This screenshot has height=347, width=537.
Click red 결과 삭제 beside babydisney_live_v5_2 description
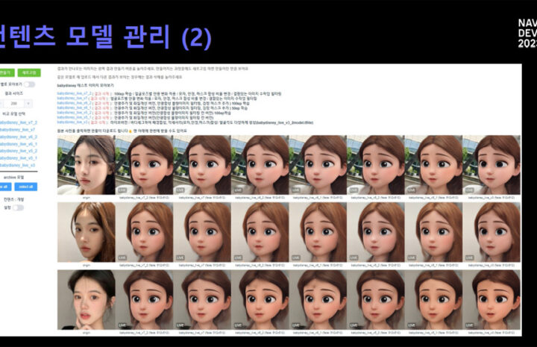click(x=101, y=113)
